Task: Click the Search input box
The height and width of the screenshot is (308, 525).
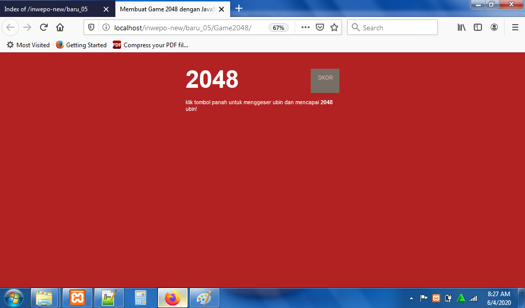Action: tap(392, 28)
